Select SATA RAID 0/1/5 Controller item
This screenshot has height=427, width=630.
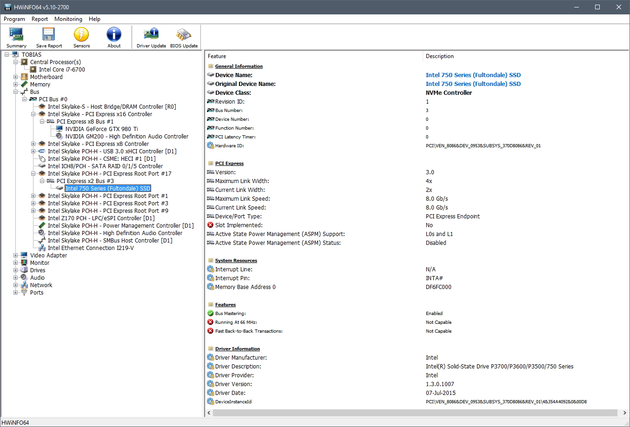(x=105, y=166)
